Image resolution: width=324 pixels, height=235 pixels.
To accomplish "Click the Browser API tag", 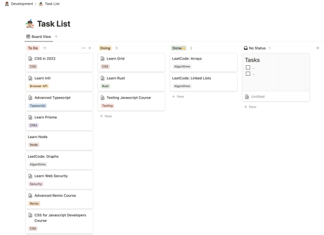I will (38, 86).
